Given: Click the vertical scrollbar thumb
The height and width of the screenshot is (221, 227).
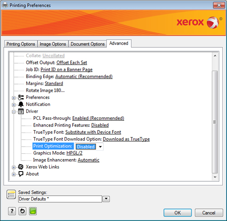Looking at the screenshot, I should click(215, 122).
